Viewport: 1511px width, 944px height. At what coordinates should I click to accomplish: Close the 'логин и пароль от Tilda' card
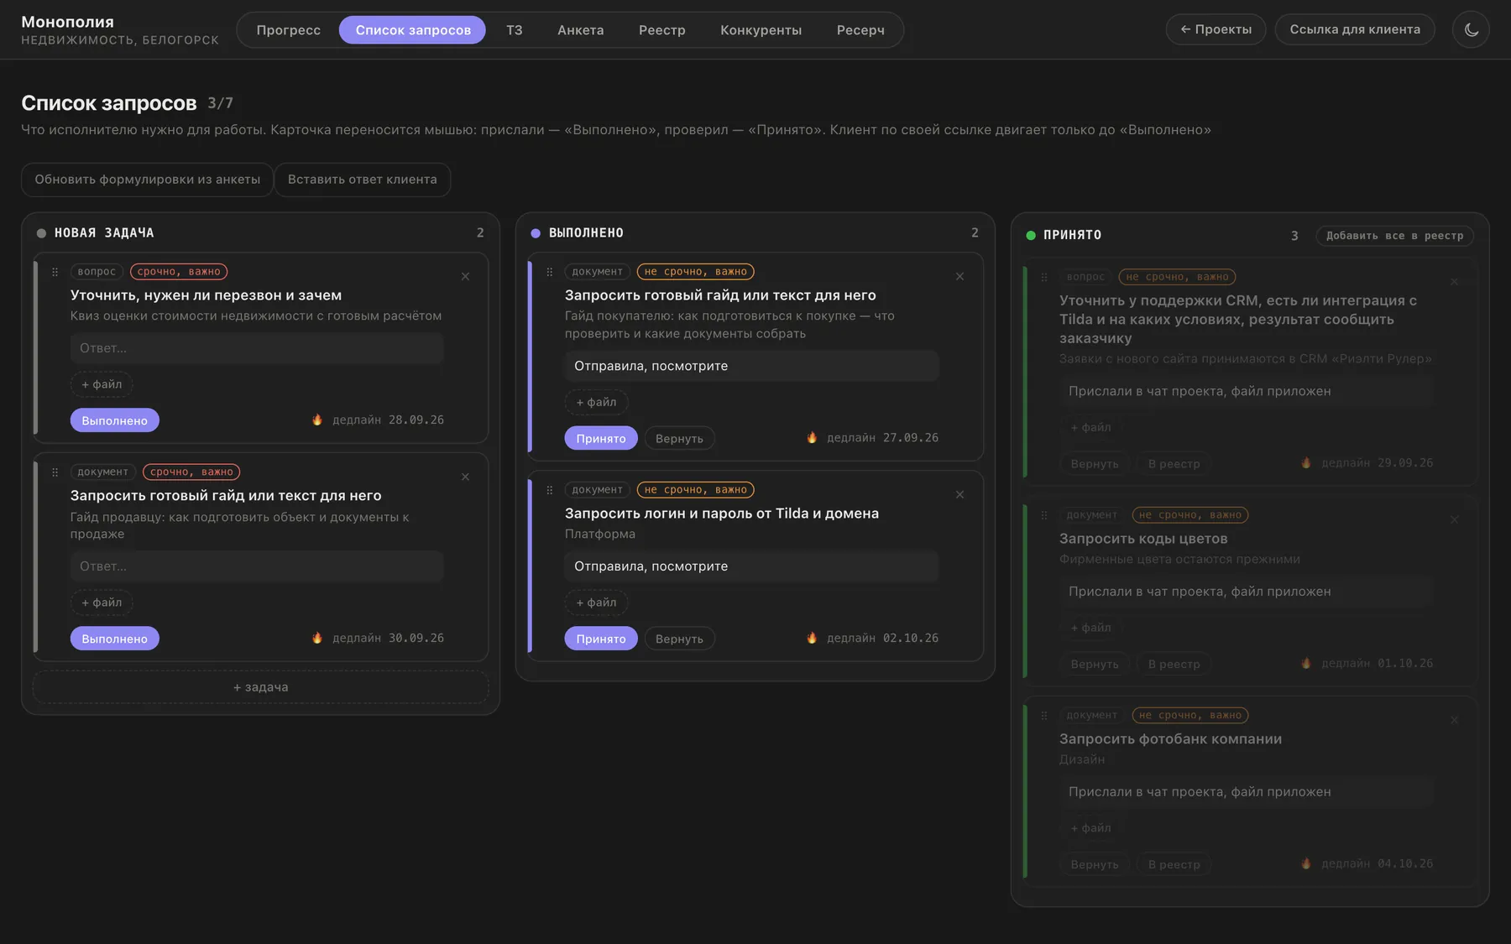pos(959,495)
